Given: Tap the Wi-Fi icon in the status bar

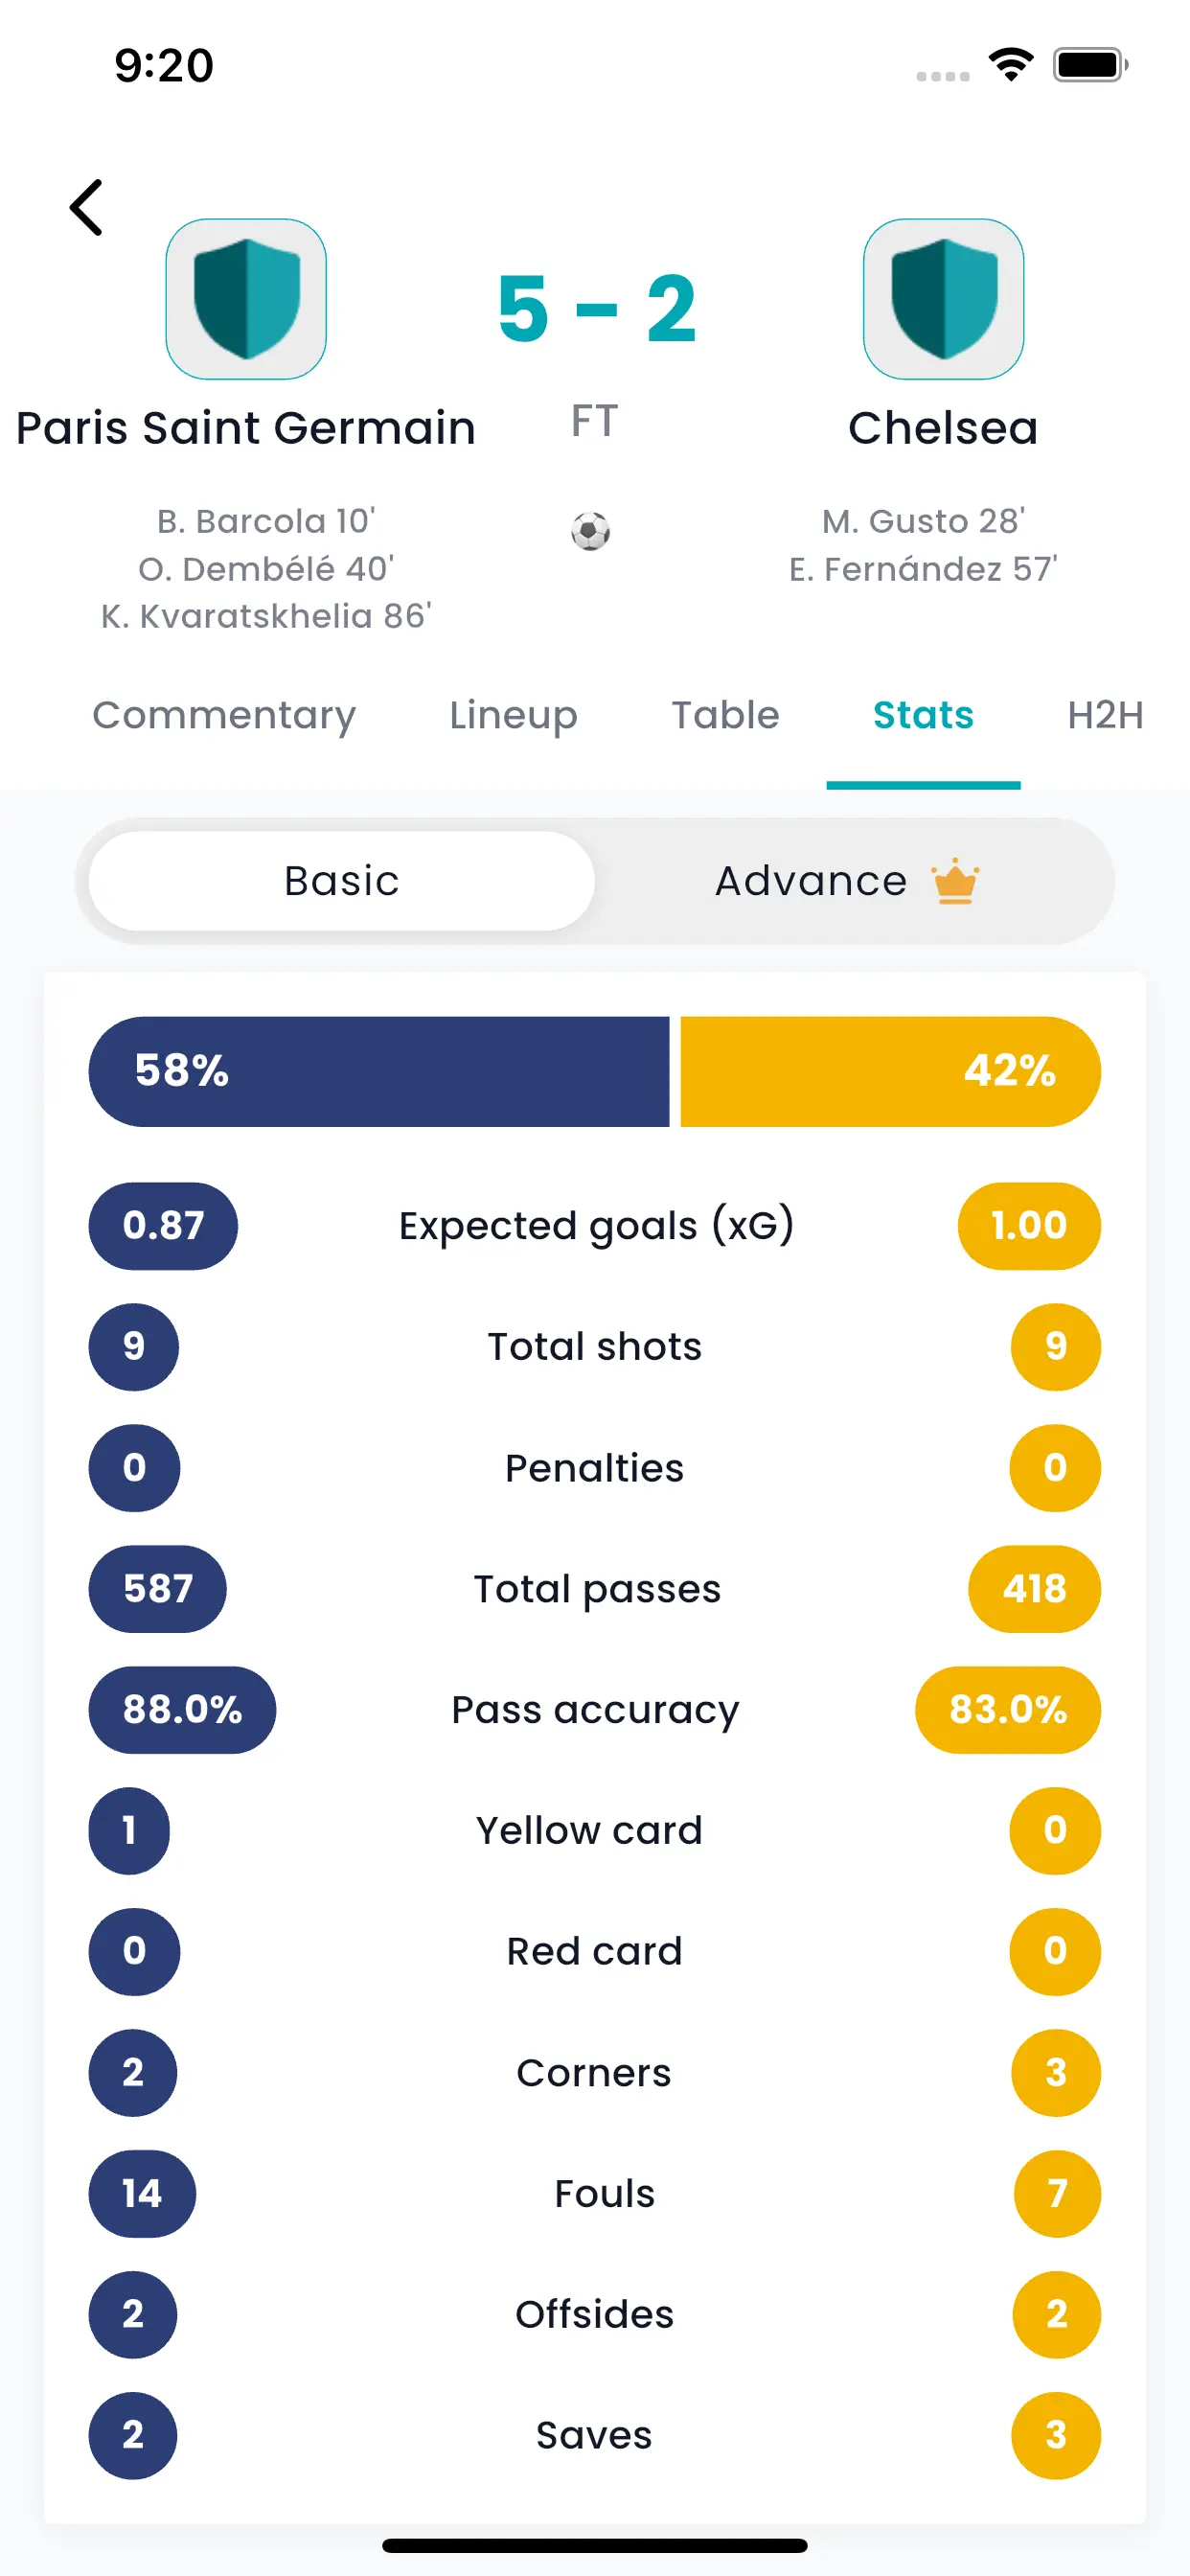Looking at the screenshot, I should [1010, 63].
